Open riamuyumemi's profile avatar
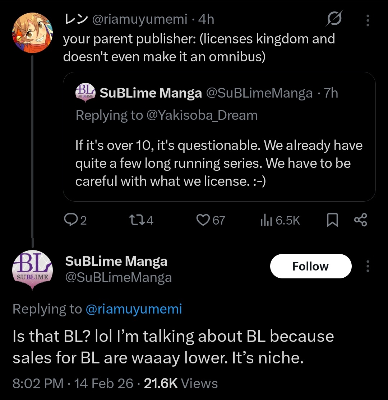The image size is (388, 400). pyautogui.click(x=33, y=33)
